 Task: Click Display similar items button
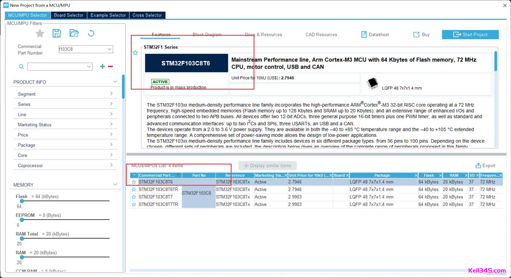(x=267, y=166)
